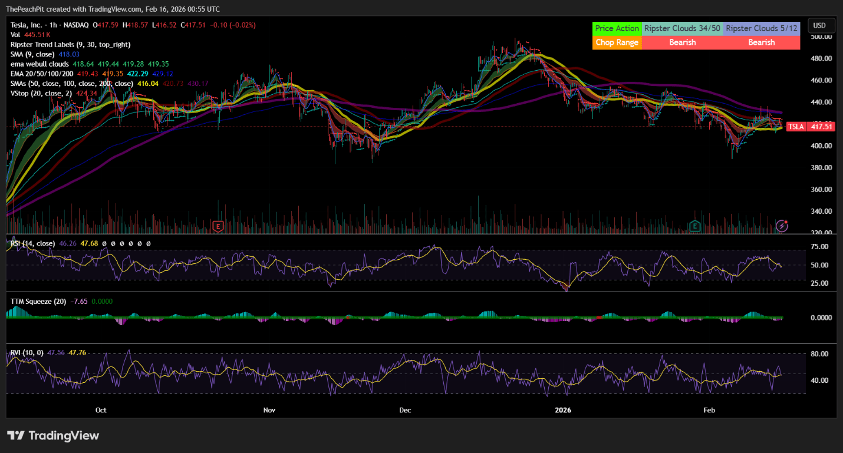Select the Price Action table cell

[x=617, y=28]
